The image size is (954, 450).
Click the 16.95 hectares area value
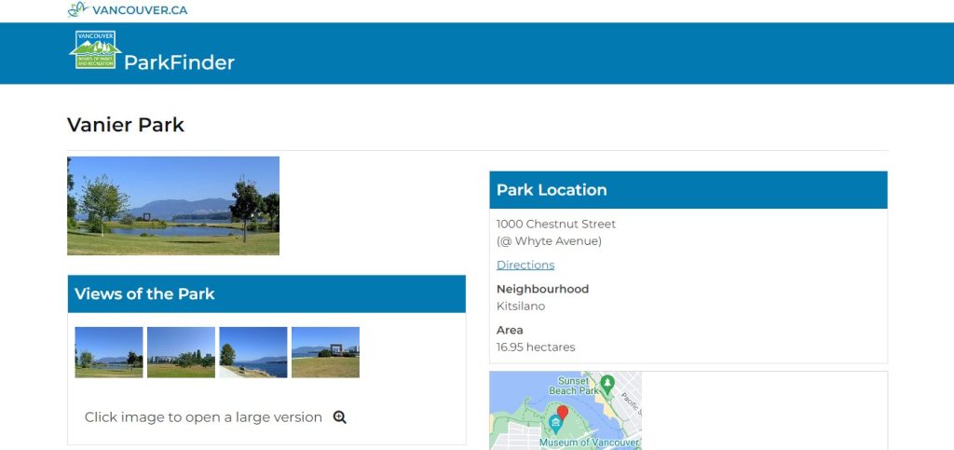pyautogui.click(x=536, y=347)
